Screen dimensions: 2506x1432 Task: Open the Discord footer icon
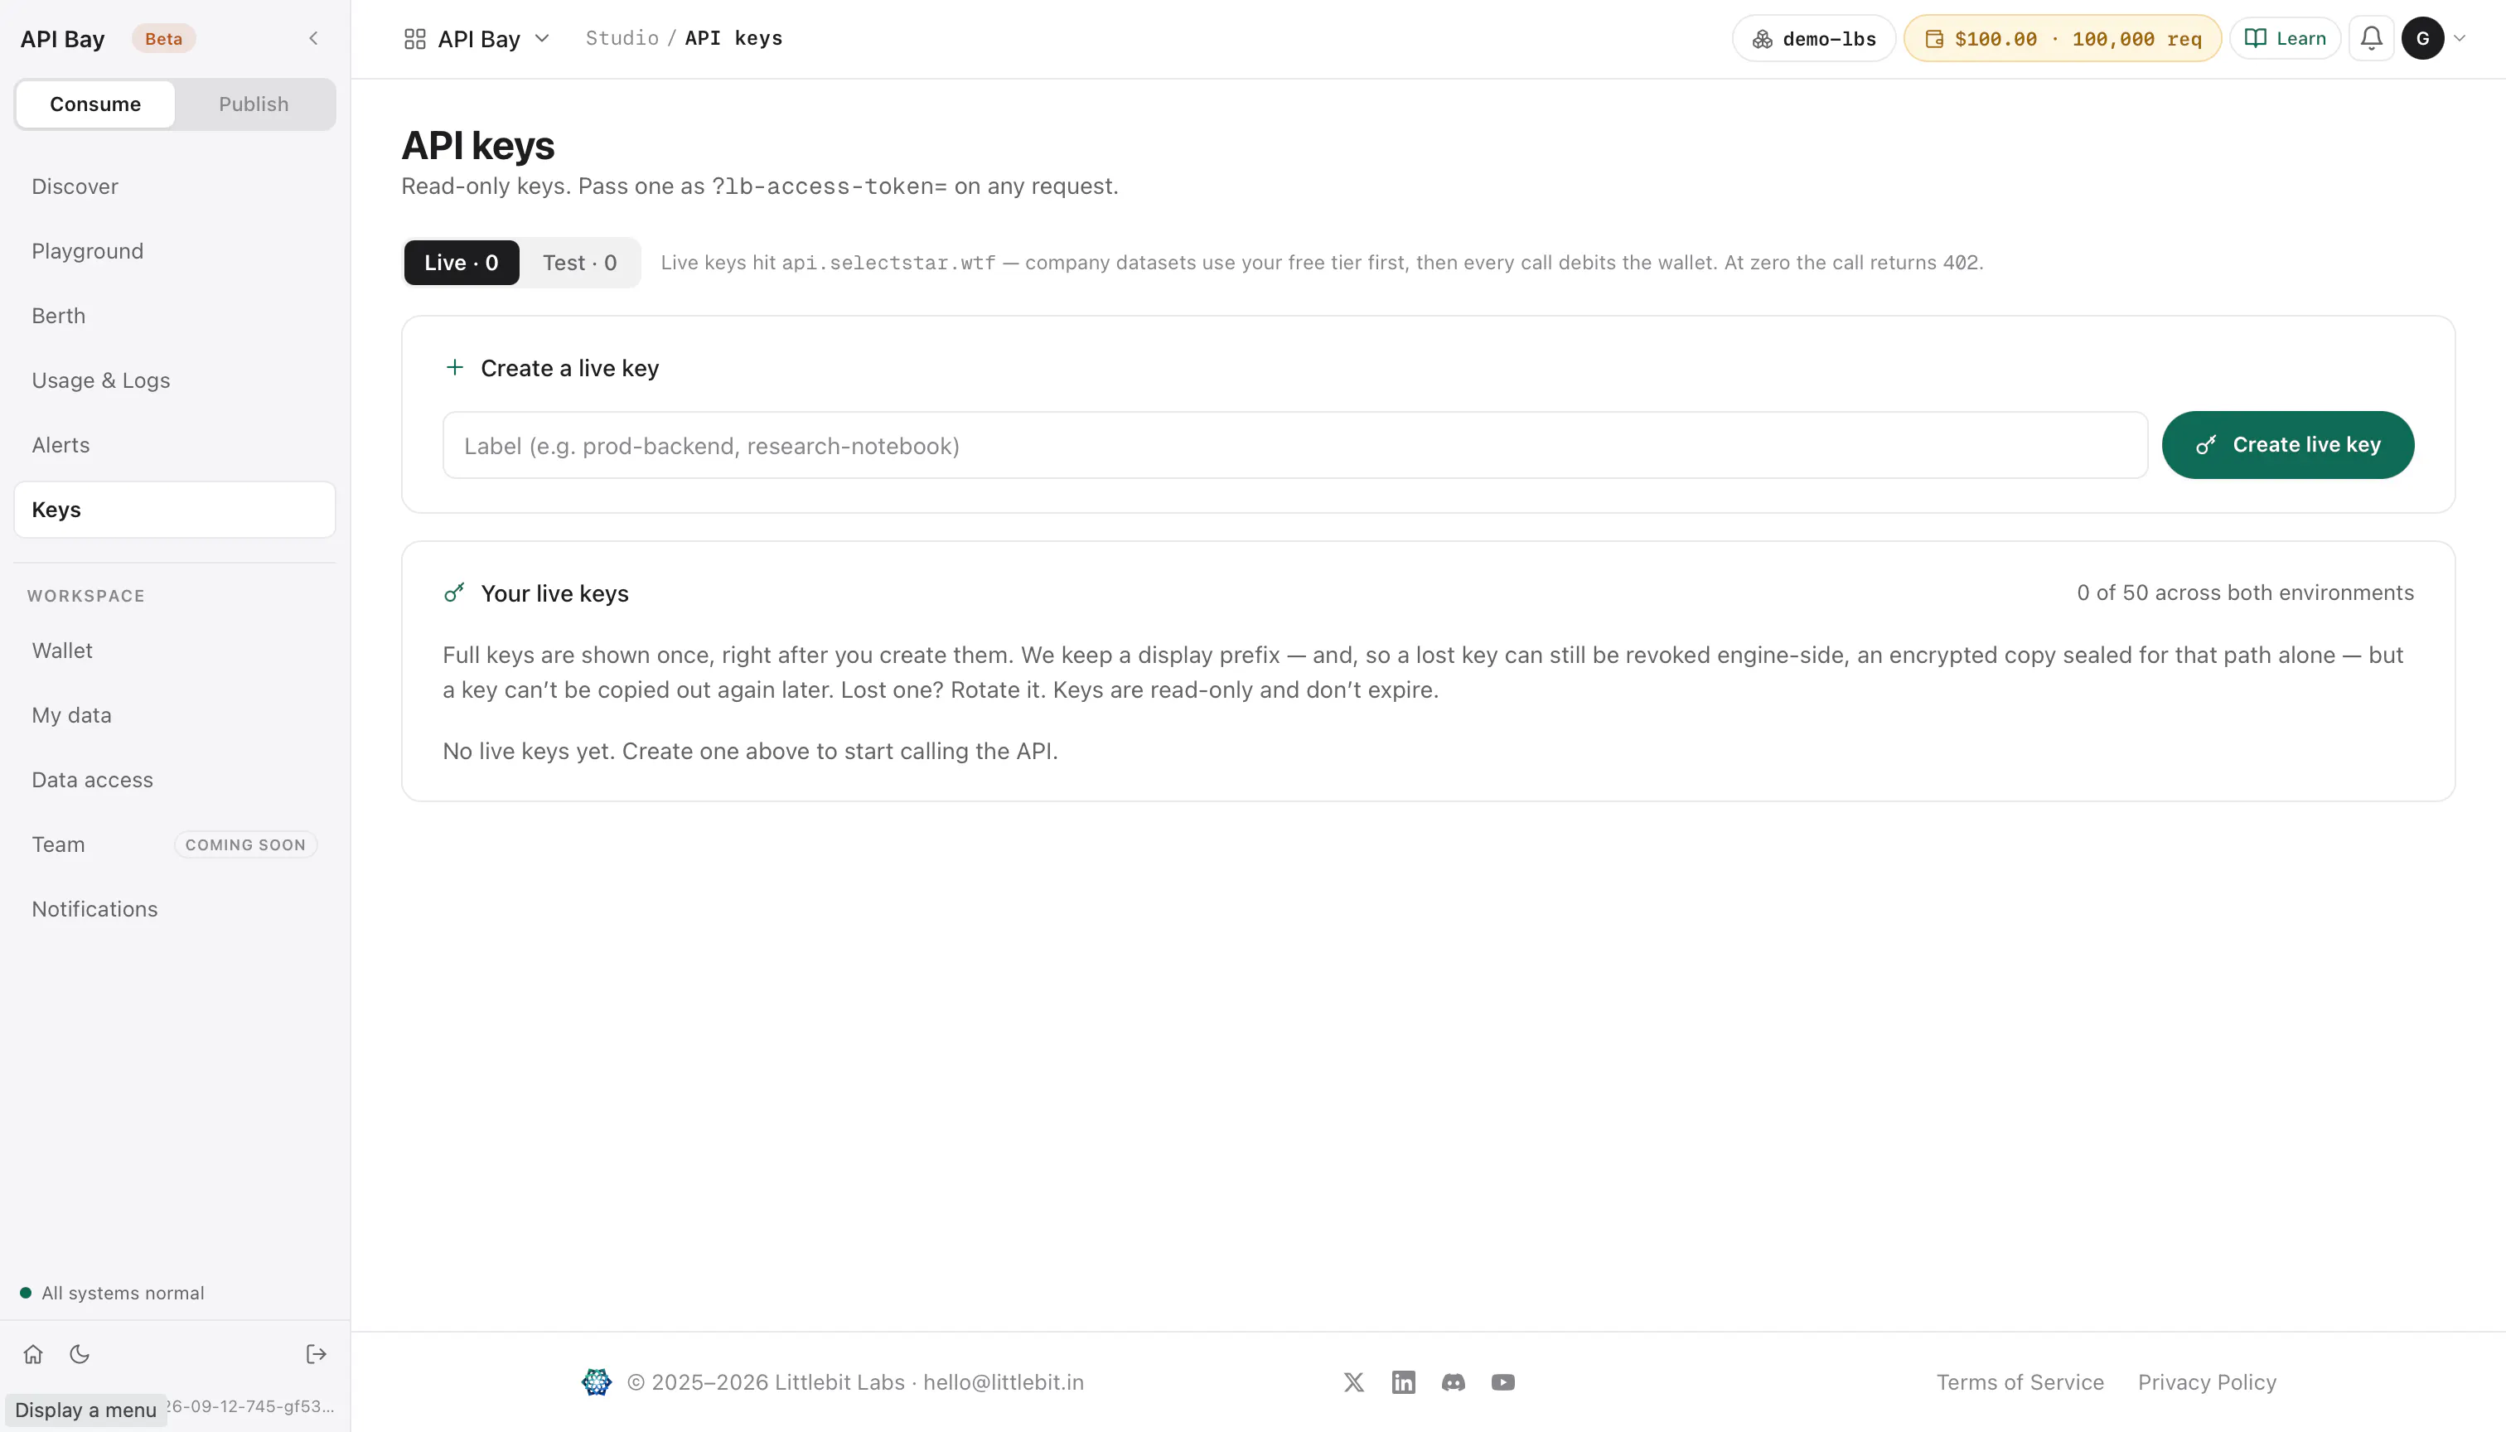[1453, 1381]
